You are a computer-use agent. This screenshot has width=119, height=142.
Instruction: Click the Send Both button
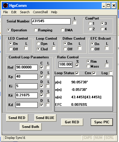[31, 127]
